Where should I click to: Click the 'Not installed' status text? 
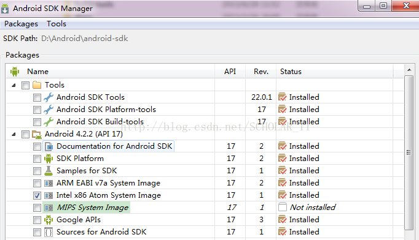coord(313,207)
